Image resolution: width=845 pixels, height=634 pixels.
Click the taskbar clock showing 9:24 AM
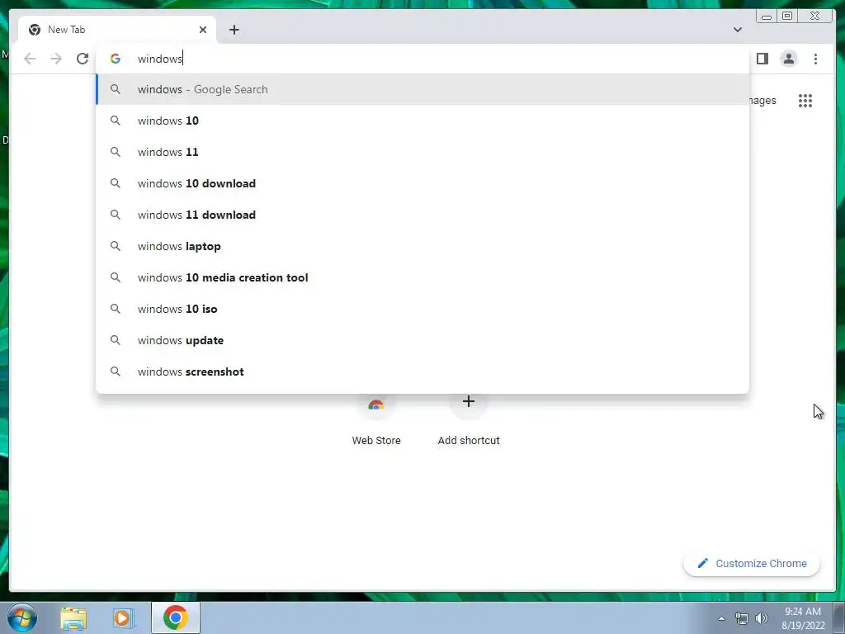coord(803,618)
